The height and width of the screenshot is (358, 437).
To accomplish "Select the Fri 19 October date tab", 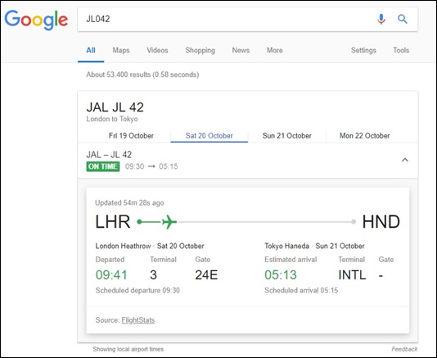I will 131,136.
